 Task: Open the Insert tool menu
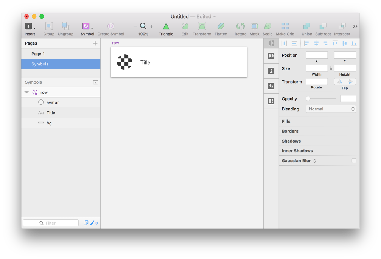[x=30, y=26]
